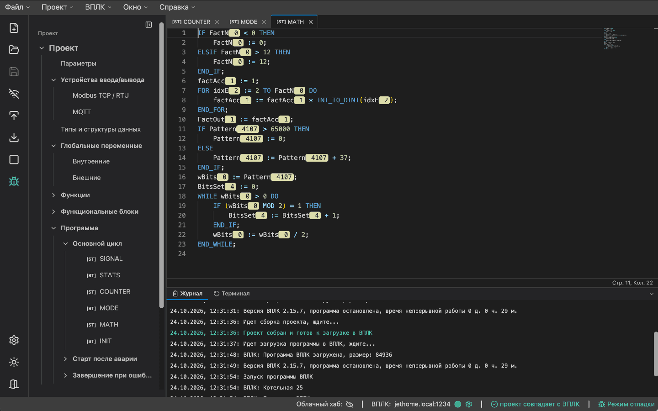Close the MATH editor tab
The height and width of the screenshot is (411, 658).
(311, 22)
